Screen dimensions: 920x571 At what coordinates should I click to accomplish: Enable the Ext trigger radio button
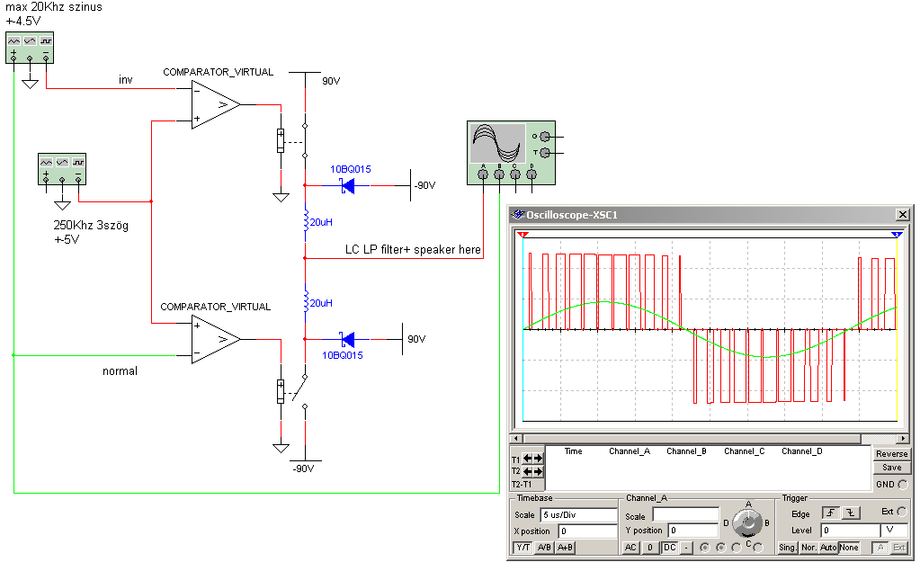click(902, 511)
